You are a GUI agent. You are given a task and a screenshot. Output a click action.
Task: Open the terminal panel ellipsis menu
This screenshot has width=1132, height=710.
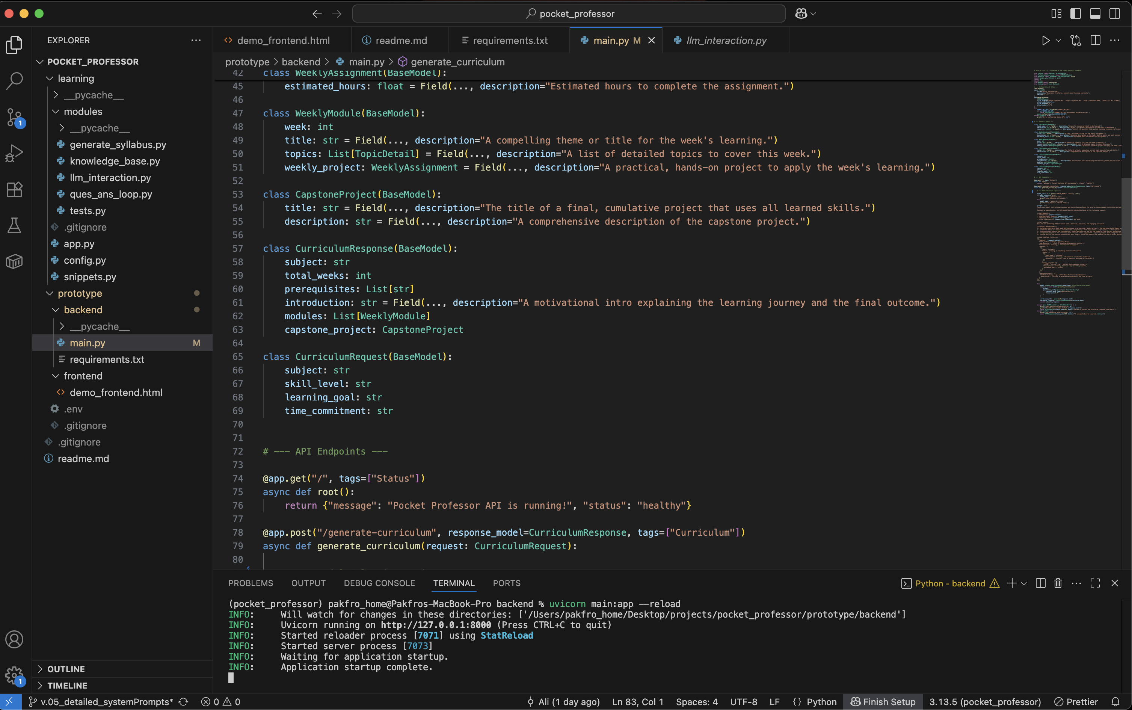pos(1076,583)
